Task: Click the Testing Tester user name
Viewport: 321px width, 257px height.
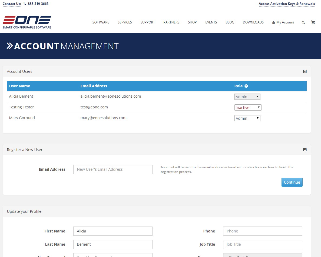Action: 21,107
